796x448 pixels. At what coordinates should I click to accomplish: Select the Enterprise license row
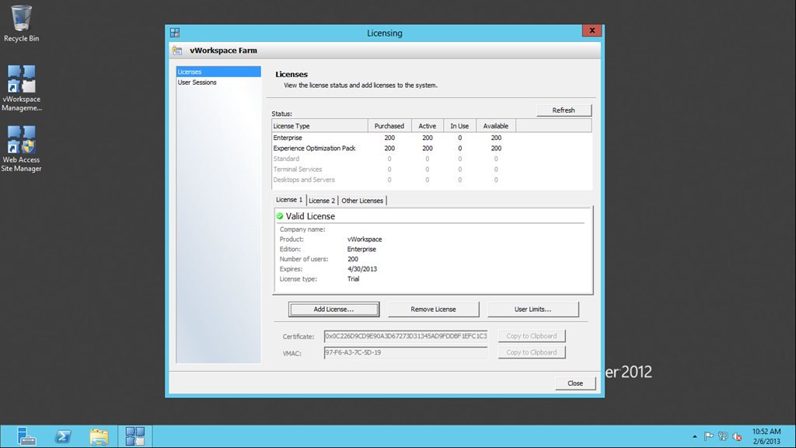431,138
